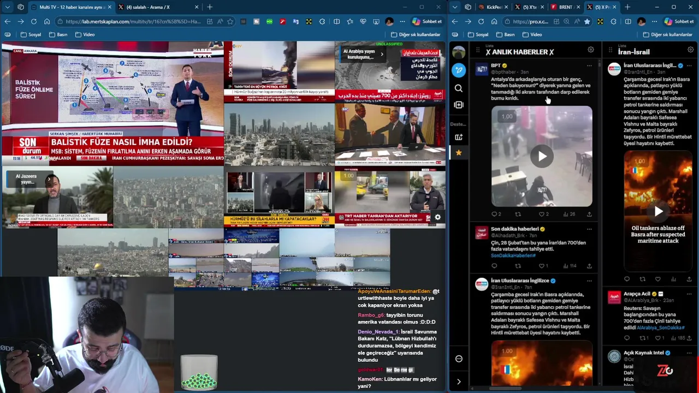Toggle favorite star in right browser address bar

(587, 21)
